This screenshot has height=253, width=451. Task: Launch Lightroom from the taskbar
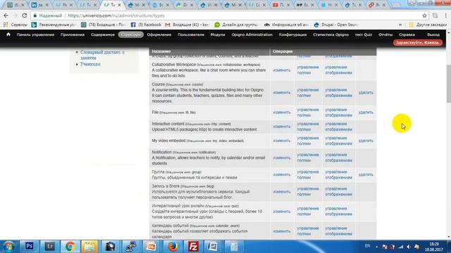point(49,247)
